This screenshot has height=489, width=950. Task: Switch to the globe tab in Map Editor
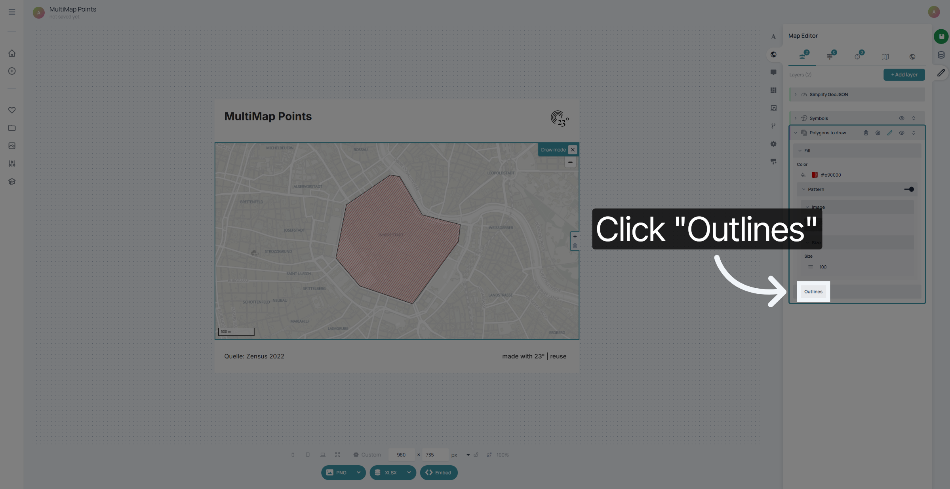click(912, 57)
